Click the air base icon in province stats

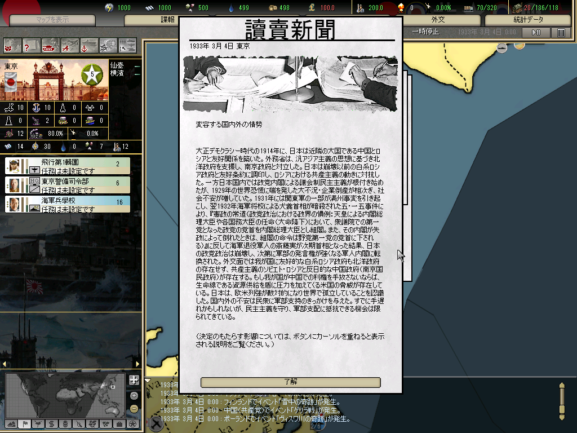(x=9, y=108)
